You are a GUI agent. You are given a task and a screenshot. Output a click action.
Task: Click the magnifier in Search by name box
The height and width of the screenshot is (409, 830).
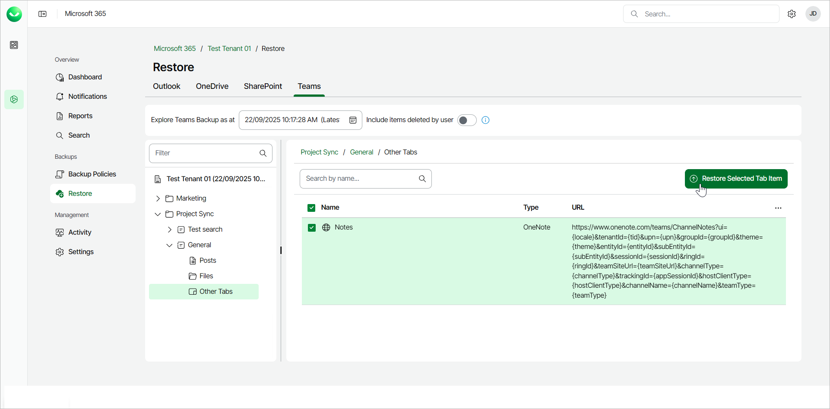(422, 179)
